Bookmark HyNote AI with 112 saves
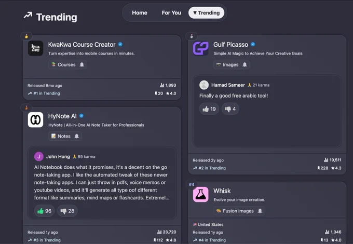The image size is (353, 244). (x=158, y=240)
